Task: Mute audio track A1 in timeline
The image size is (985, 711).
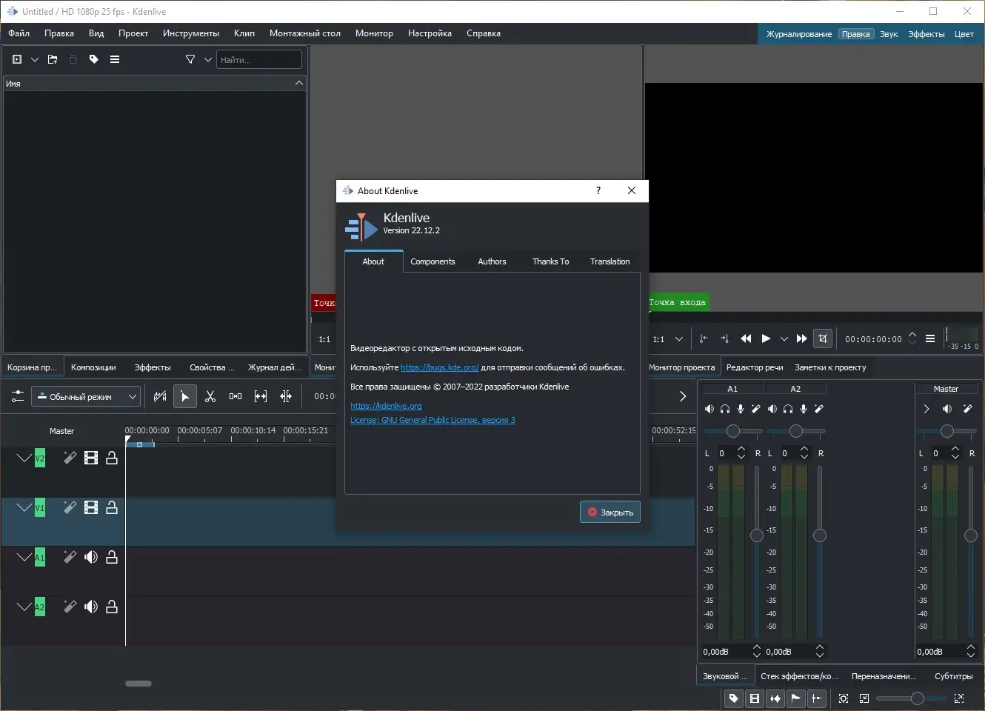Action: tap(91, 557)
